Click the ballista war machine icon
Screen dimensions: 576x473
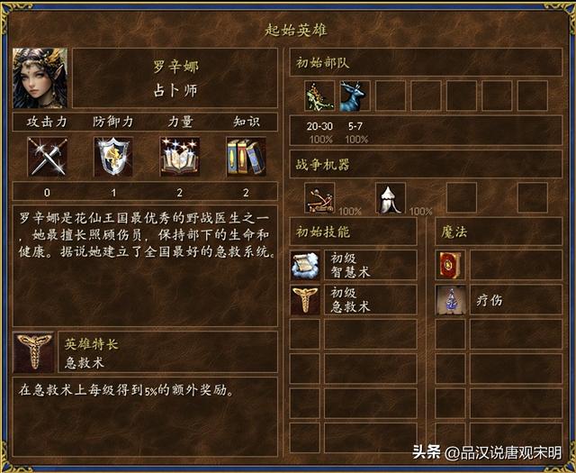pyautogui.click(x=319, y=198)
